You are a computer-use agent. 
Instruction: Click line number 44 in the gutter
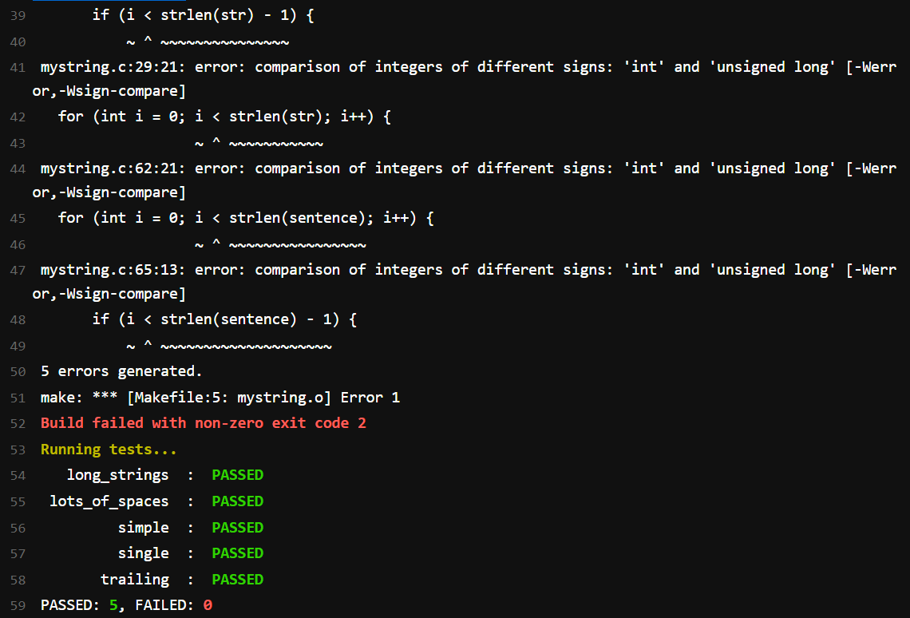point(18,168)
